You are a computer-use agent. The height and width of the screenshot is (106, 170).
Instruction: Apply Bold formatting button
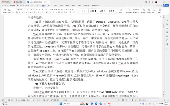tap(17, 12)
